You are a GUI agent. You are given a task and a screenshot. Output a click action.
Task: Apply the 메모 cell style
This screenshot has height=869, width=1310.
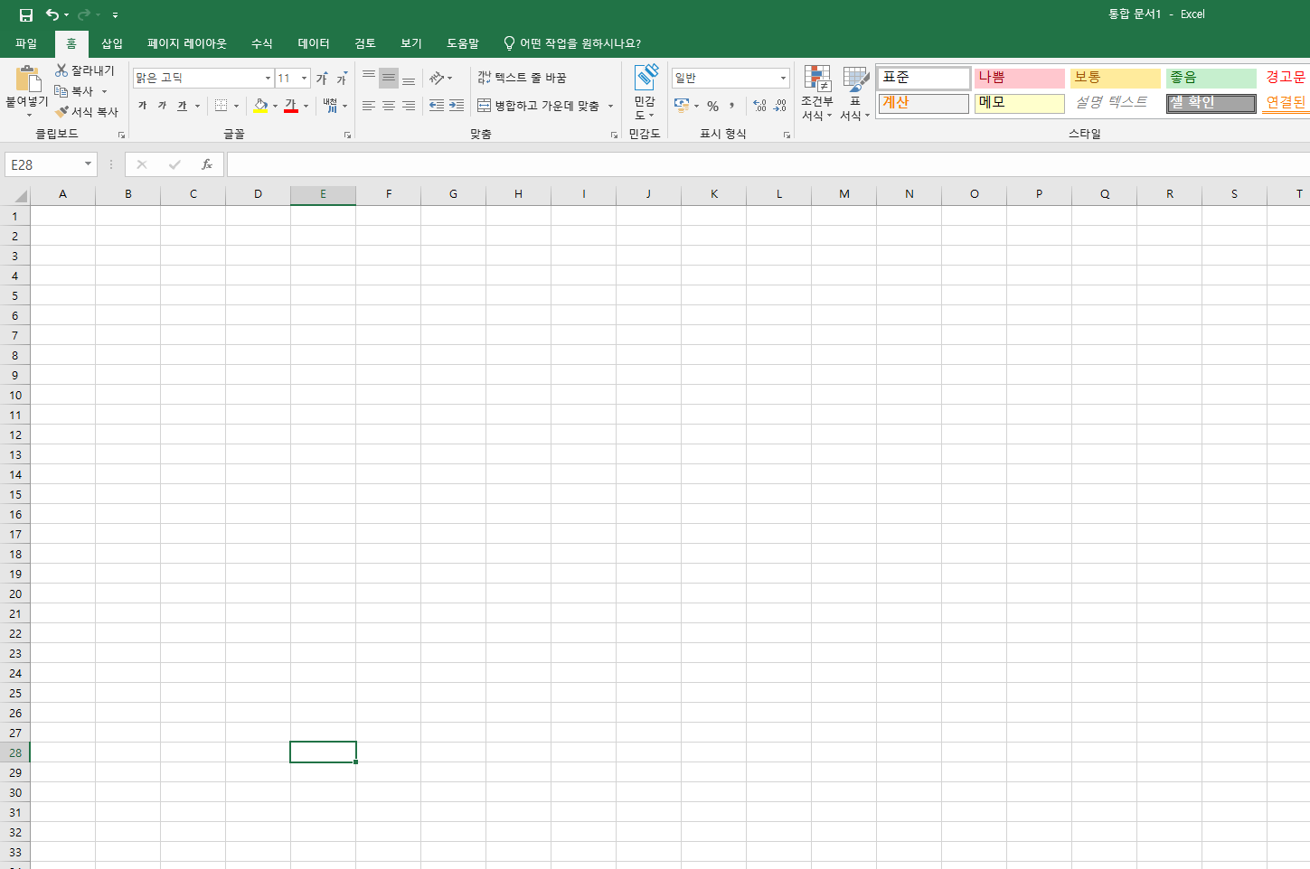[x=1019, y=103]
